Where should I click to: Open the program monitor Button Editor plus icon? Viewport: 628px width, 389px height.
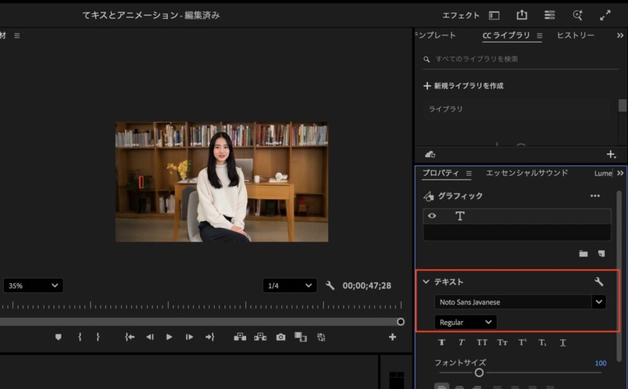click(392, 337)
